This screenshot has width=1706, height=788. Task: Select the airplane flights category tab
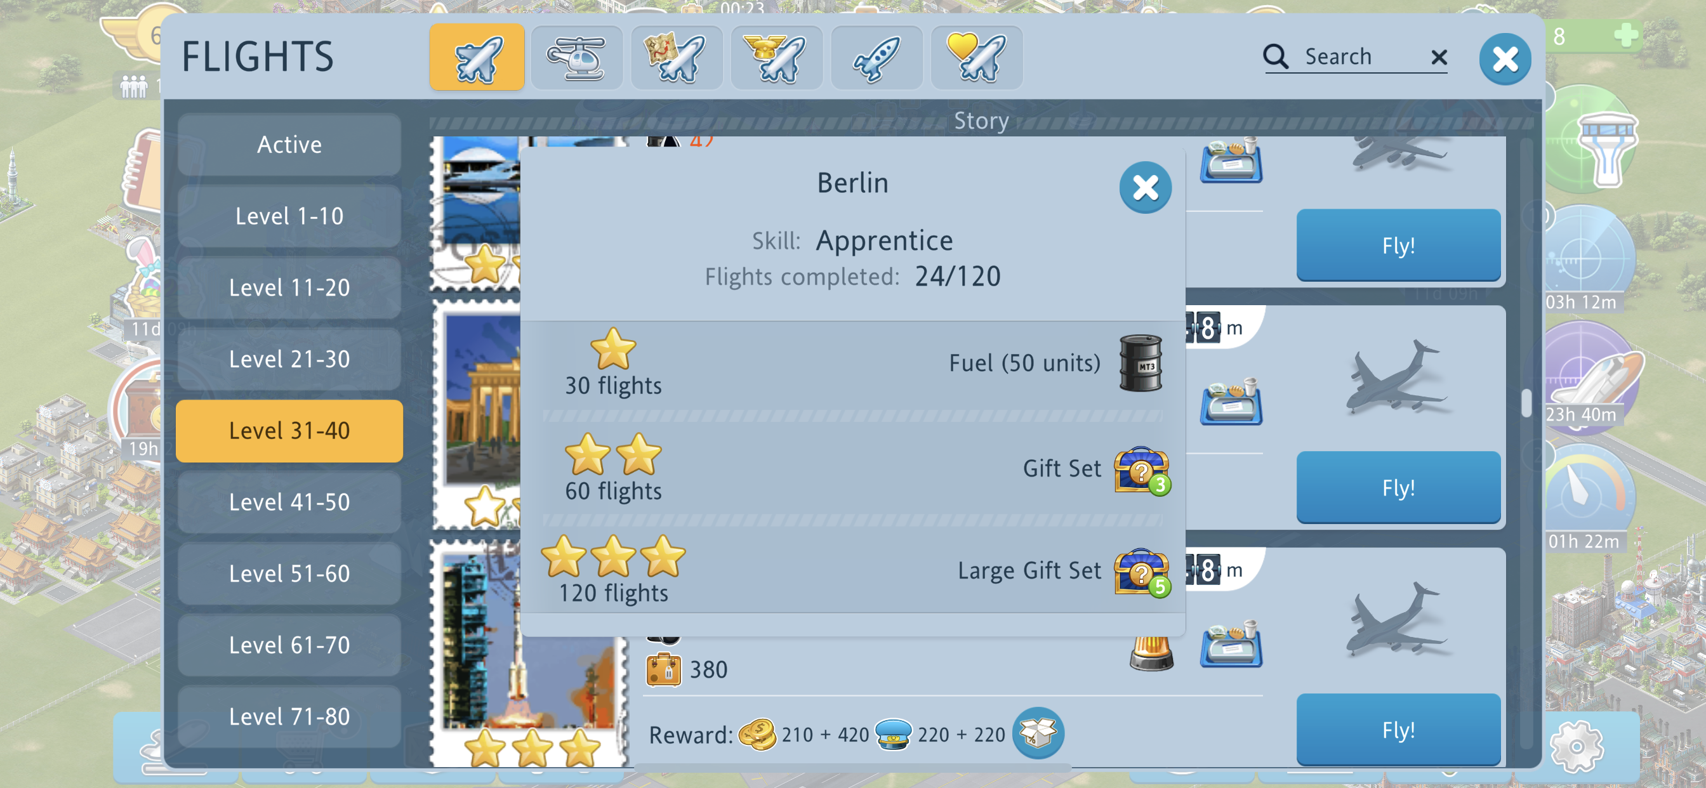click(477, 57)
